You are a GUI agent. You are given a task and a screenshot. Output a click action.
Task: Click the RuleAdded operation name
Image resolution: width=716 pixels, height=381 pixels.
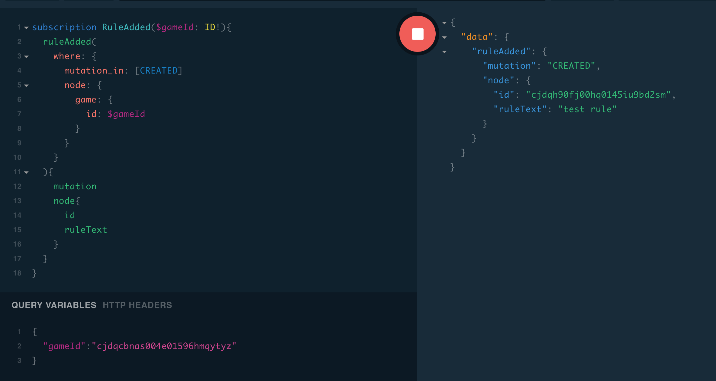pos(126,27)
